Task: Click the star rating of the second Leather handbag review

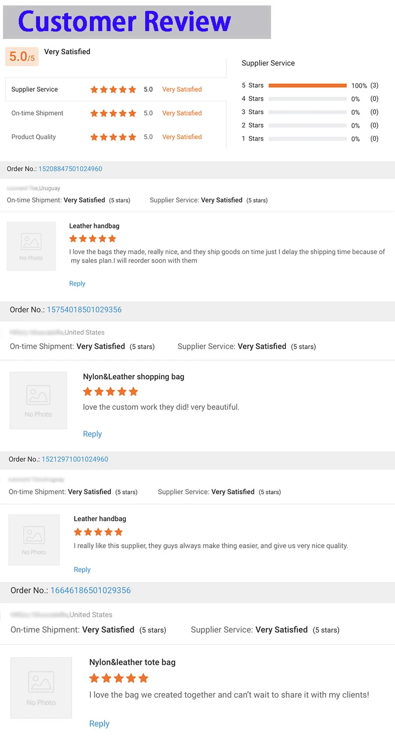Action: (98, 532)
